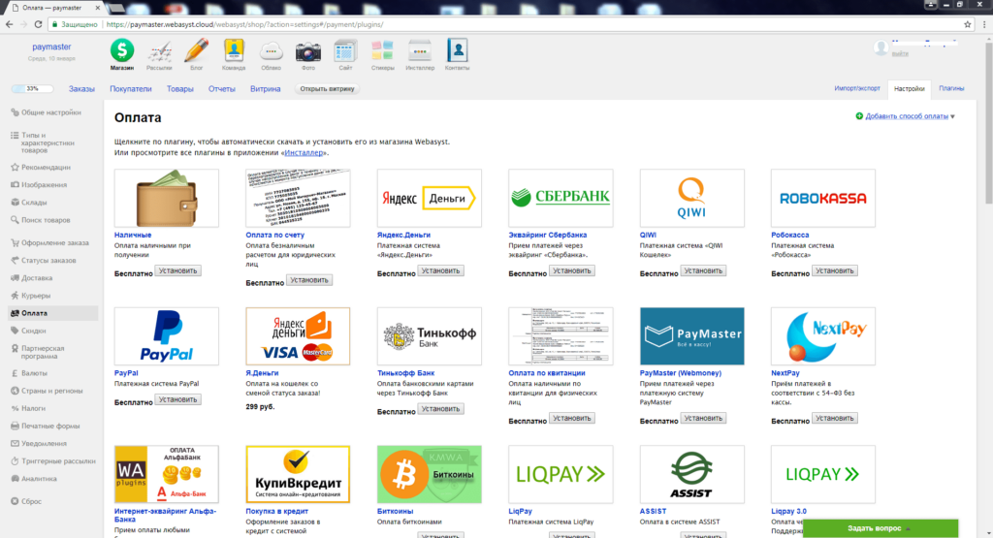
Task: Open the Товары tab
Action: click(179, 88)
